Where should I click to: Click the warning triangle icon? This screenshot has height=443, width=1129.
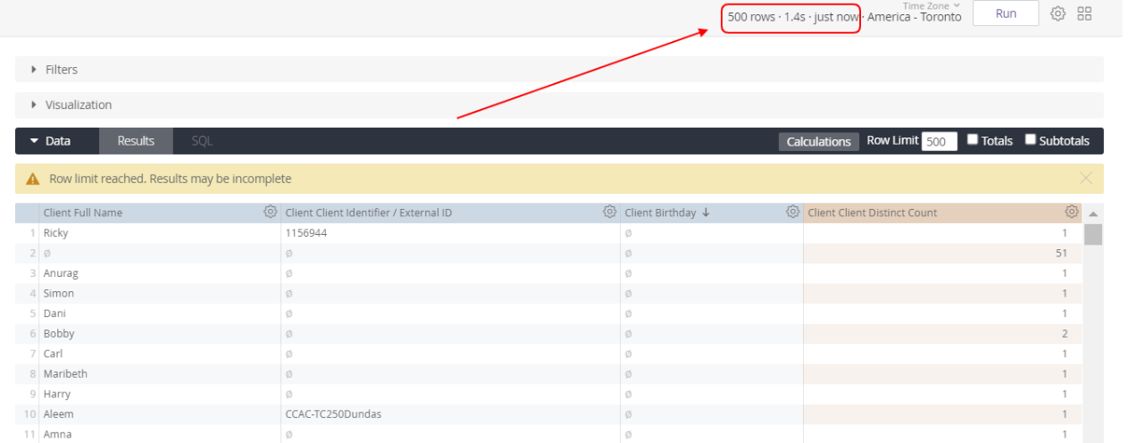(x=33, y=179)
